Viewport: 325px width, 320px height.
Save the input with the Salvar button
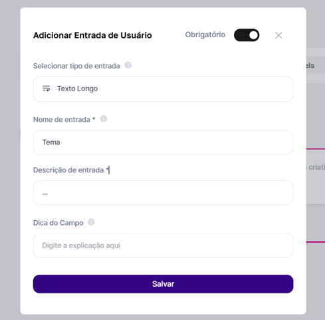(163, 284)
